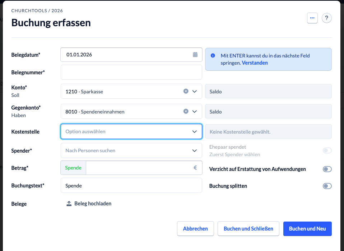Click the euro symbol in Betrag field
Viewport: 344px width, 251px height.
click(195, 167)
